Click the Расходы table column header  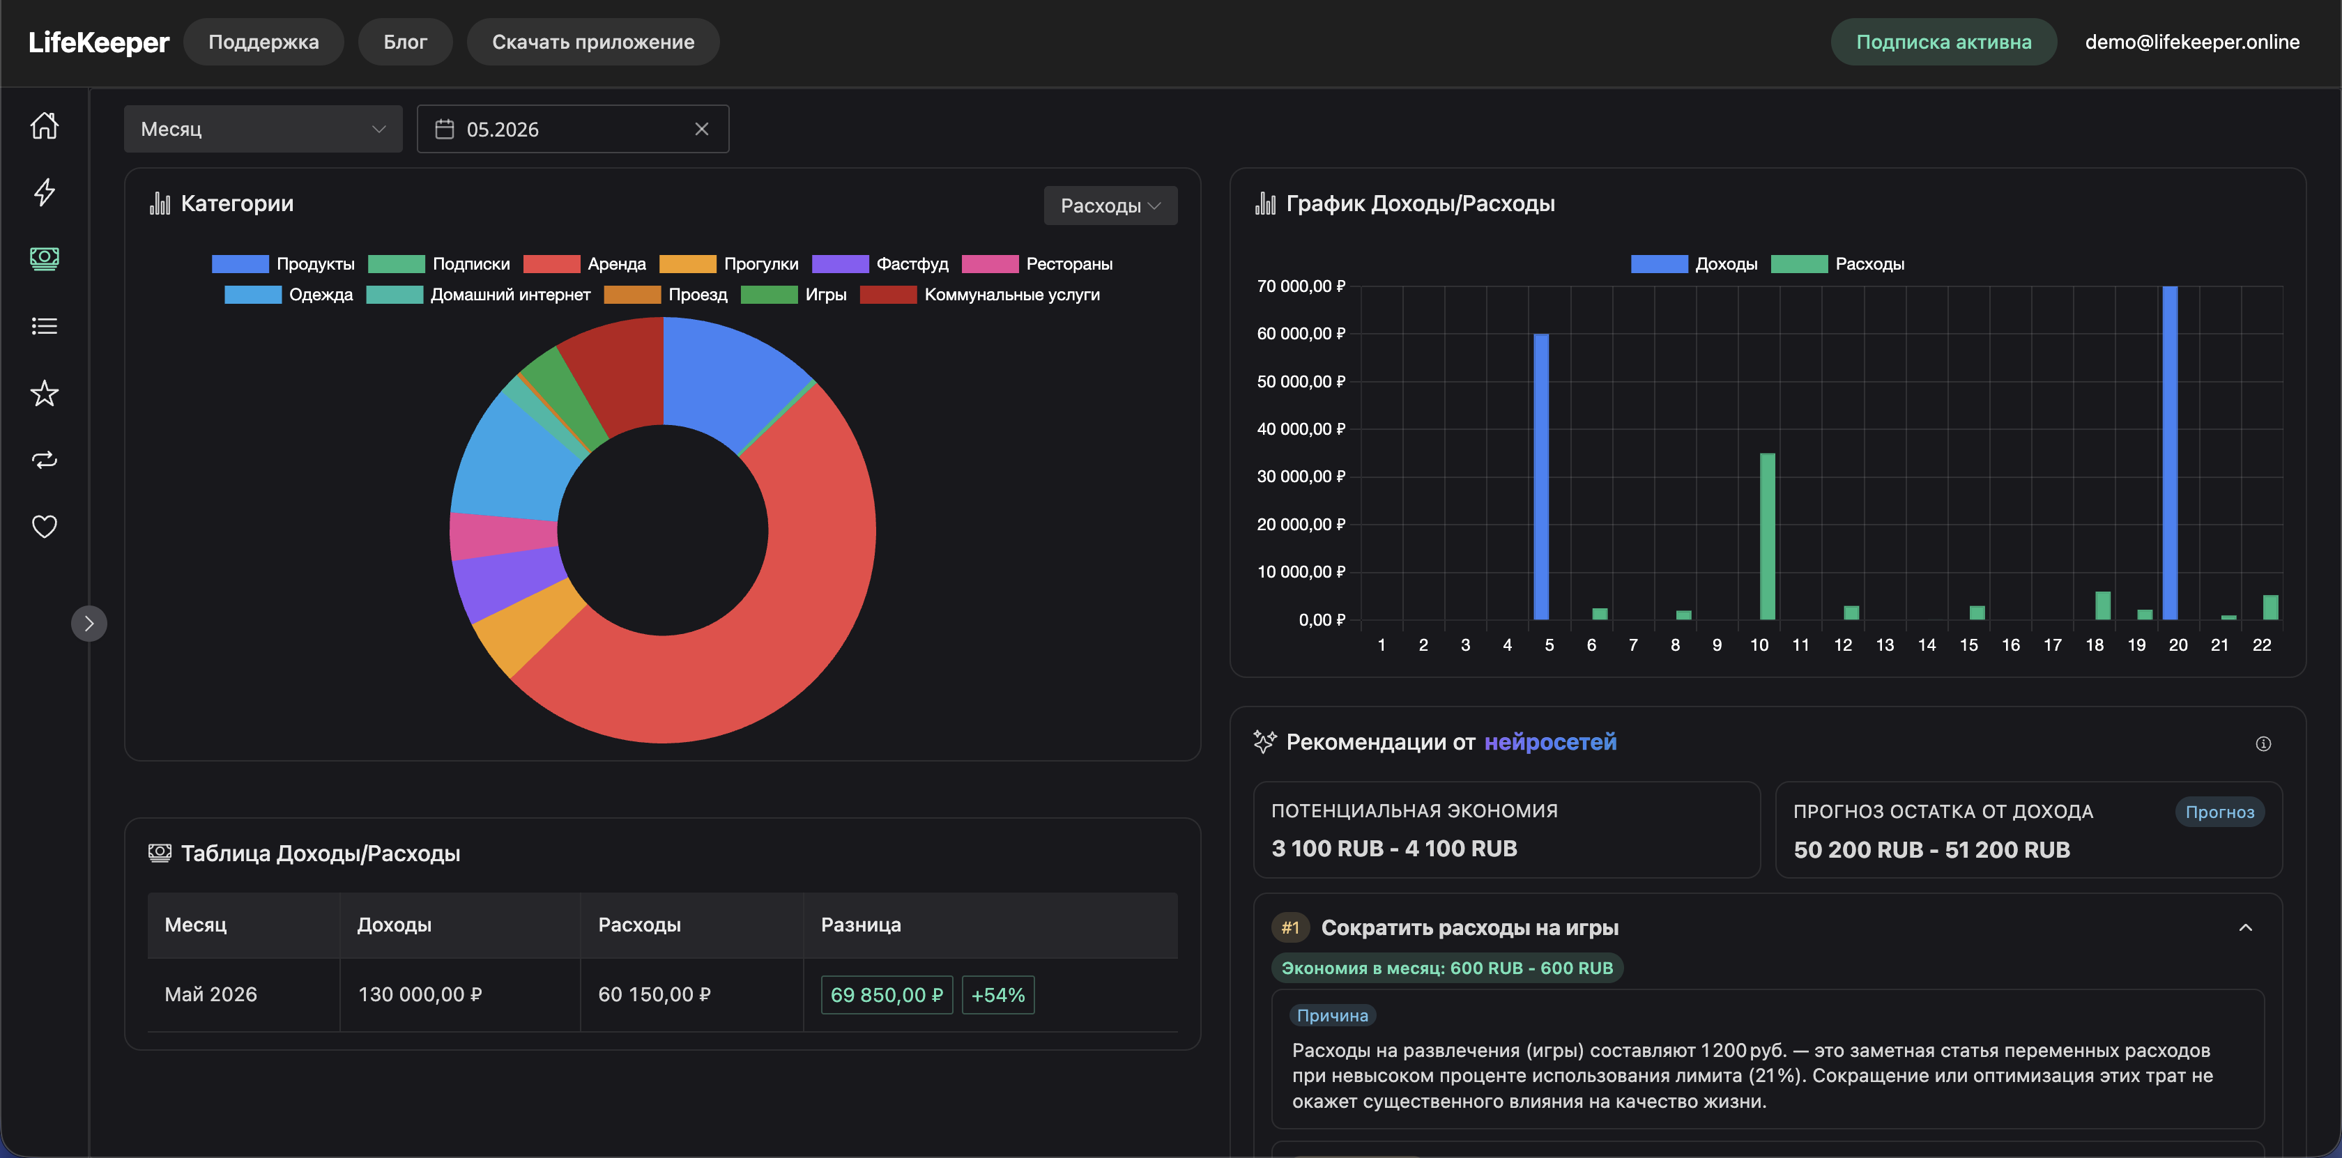692,925
